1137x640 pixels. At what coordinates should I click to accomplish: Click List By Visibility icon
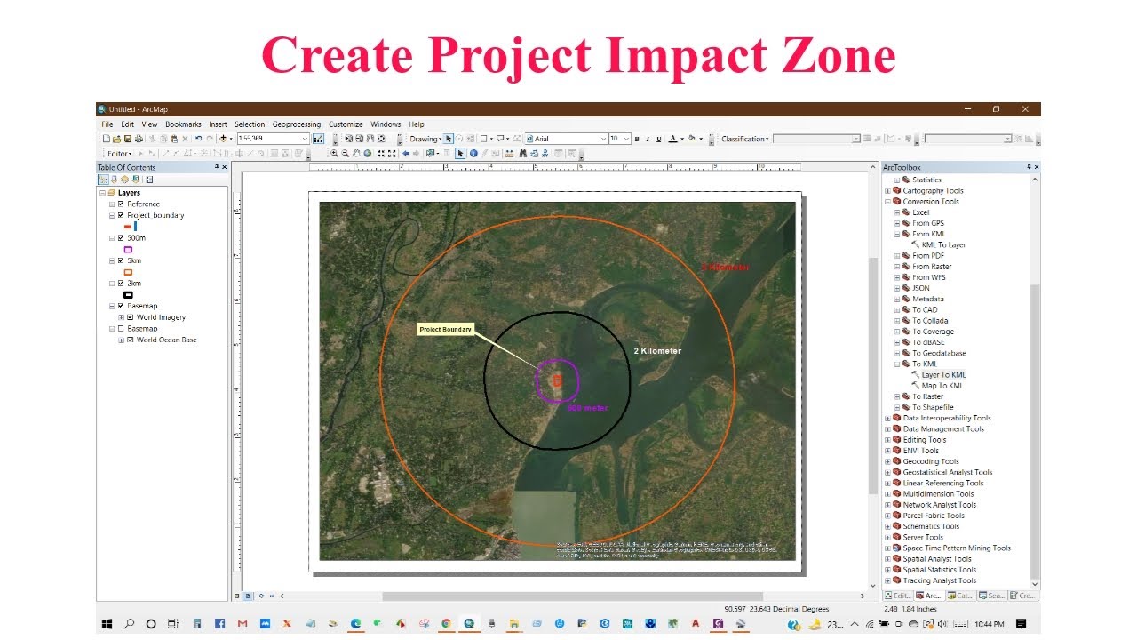click(123, 179)
